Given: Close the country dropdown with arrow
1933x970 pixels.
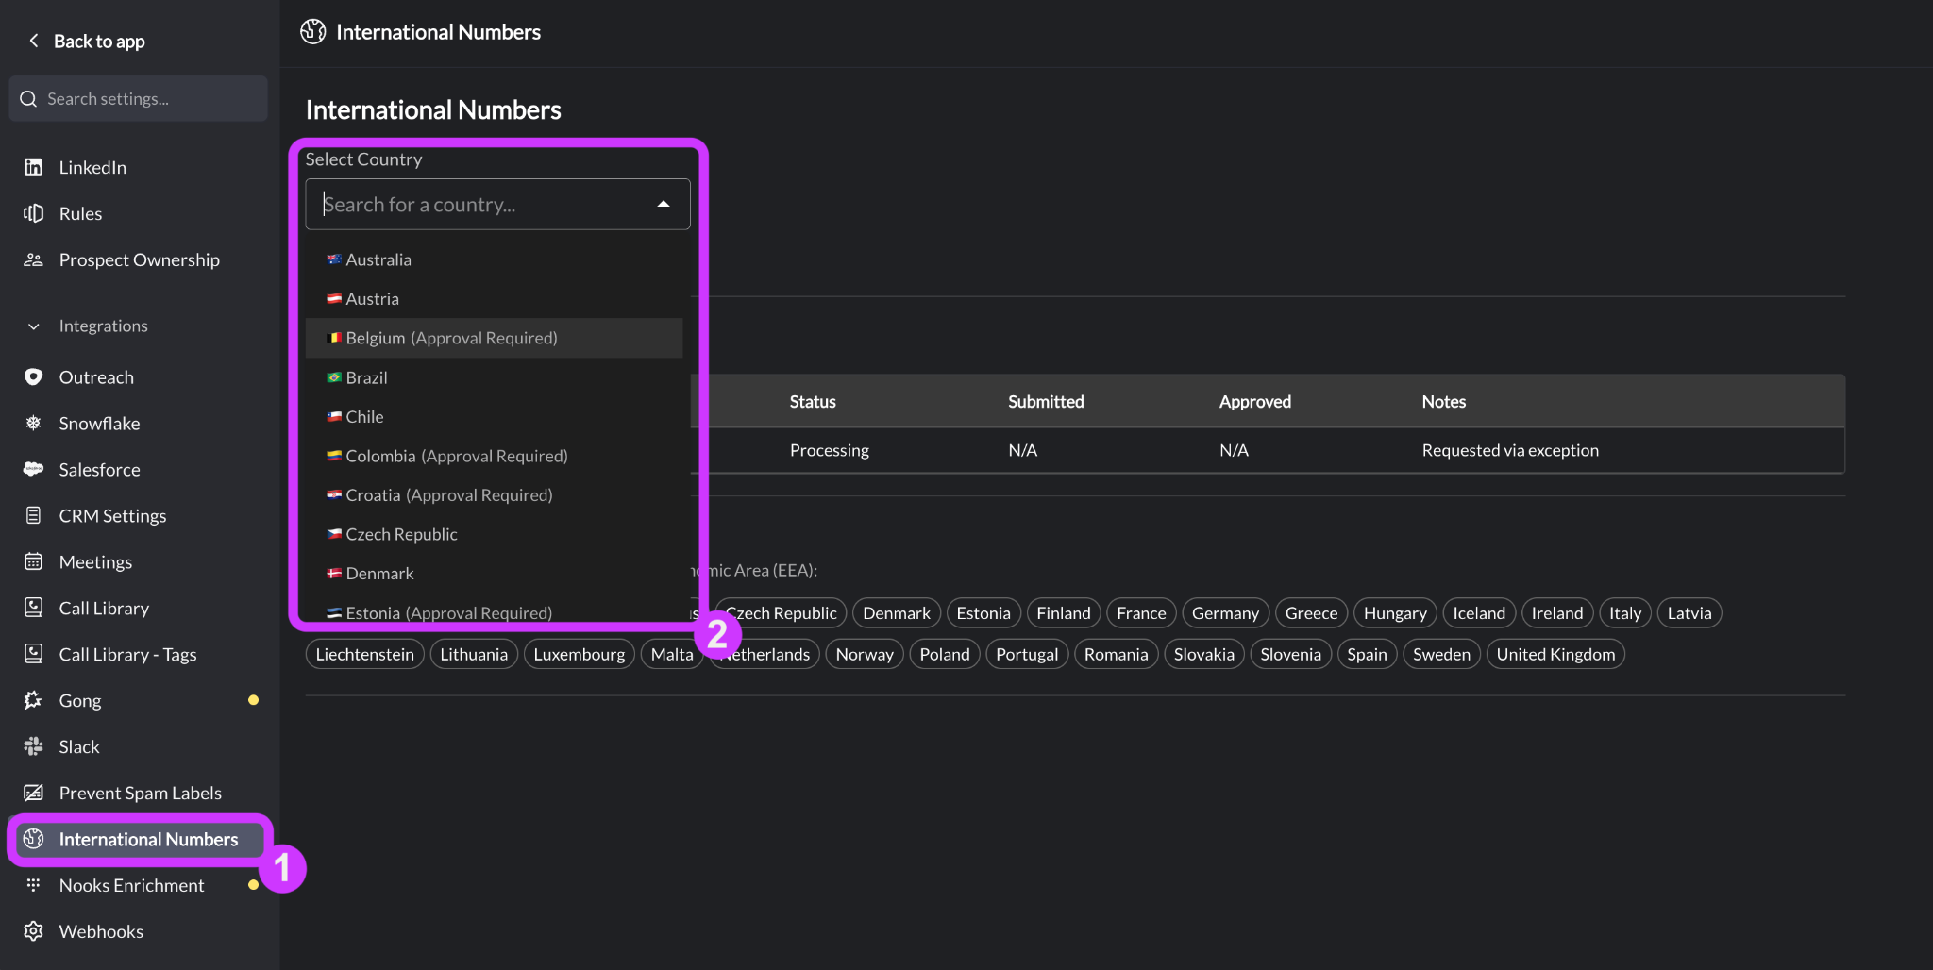Looking at the screenshot, I should click(x=664, y=204).
